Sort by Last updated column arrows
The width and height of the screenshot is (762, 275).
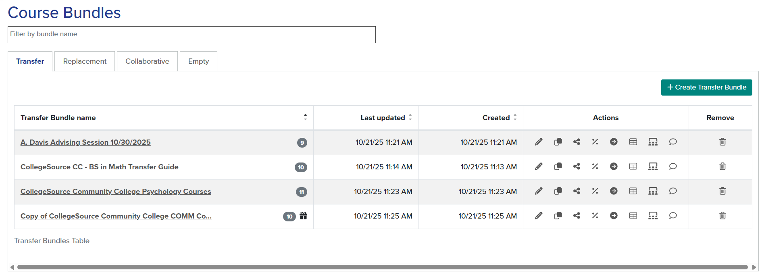[410, 117]
